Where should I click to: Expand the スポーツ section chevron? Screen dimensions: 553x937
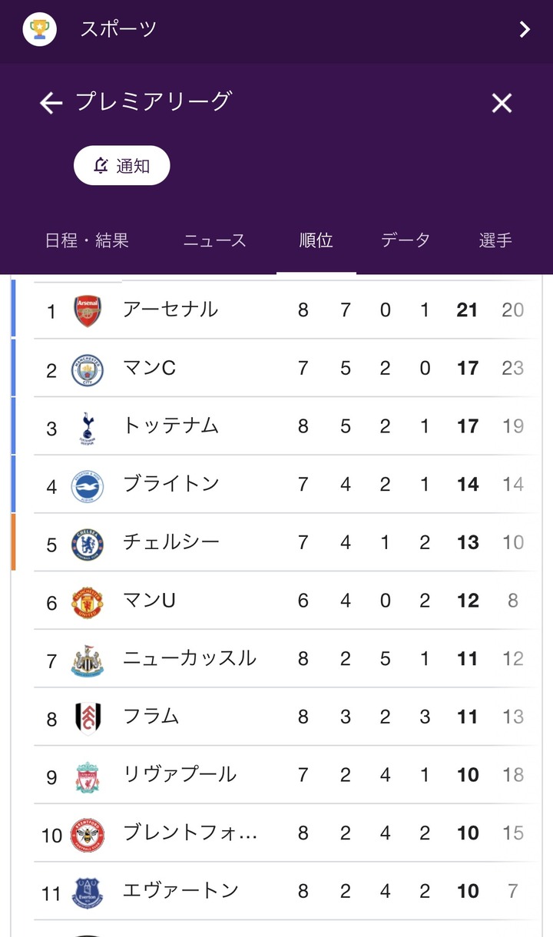(x=525, y=29)
